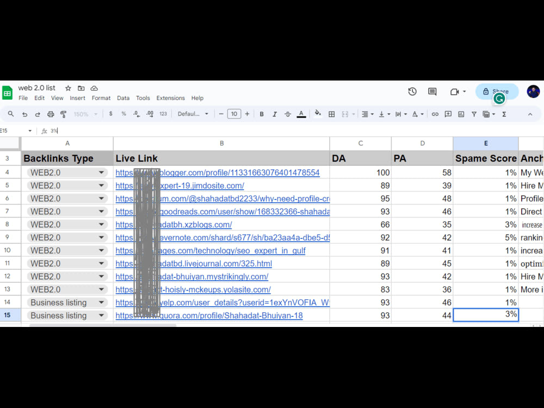The height and width of the screenshot is (408, 544).
Task: Increase font size with plus button
Action: pos(247,114)
